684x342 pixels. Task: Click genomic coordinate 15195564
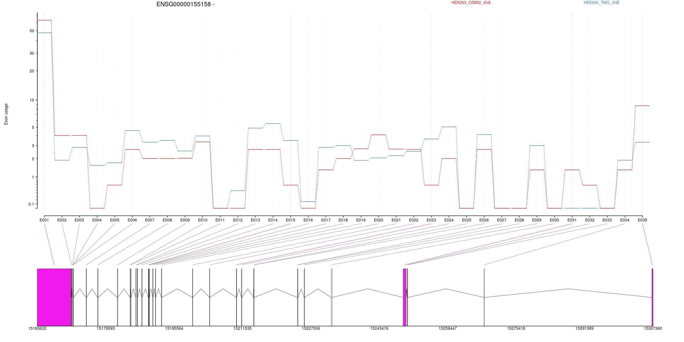[174, 328]
